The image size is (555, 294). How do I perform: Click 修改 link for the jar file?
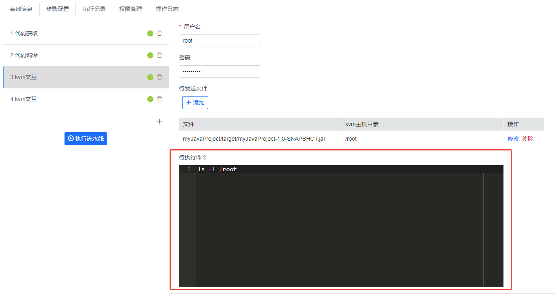(513, 139)
